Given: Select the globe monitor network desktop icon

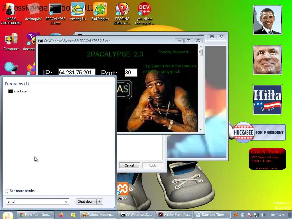Looking at the screenshot, I should [x=11, y=68].
